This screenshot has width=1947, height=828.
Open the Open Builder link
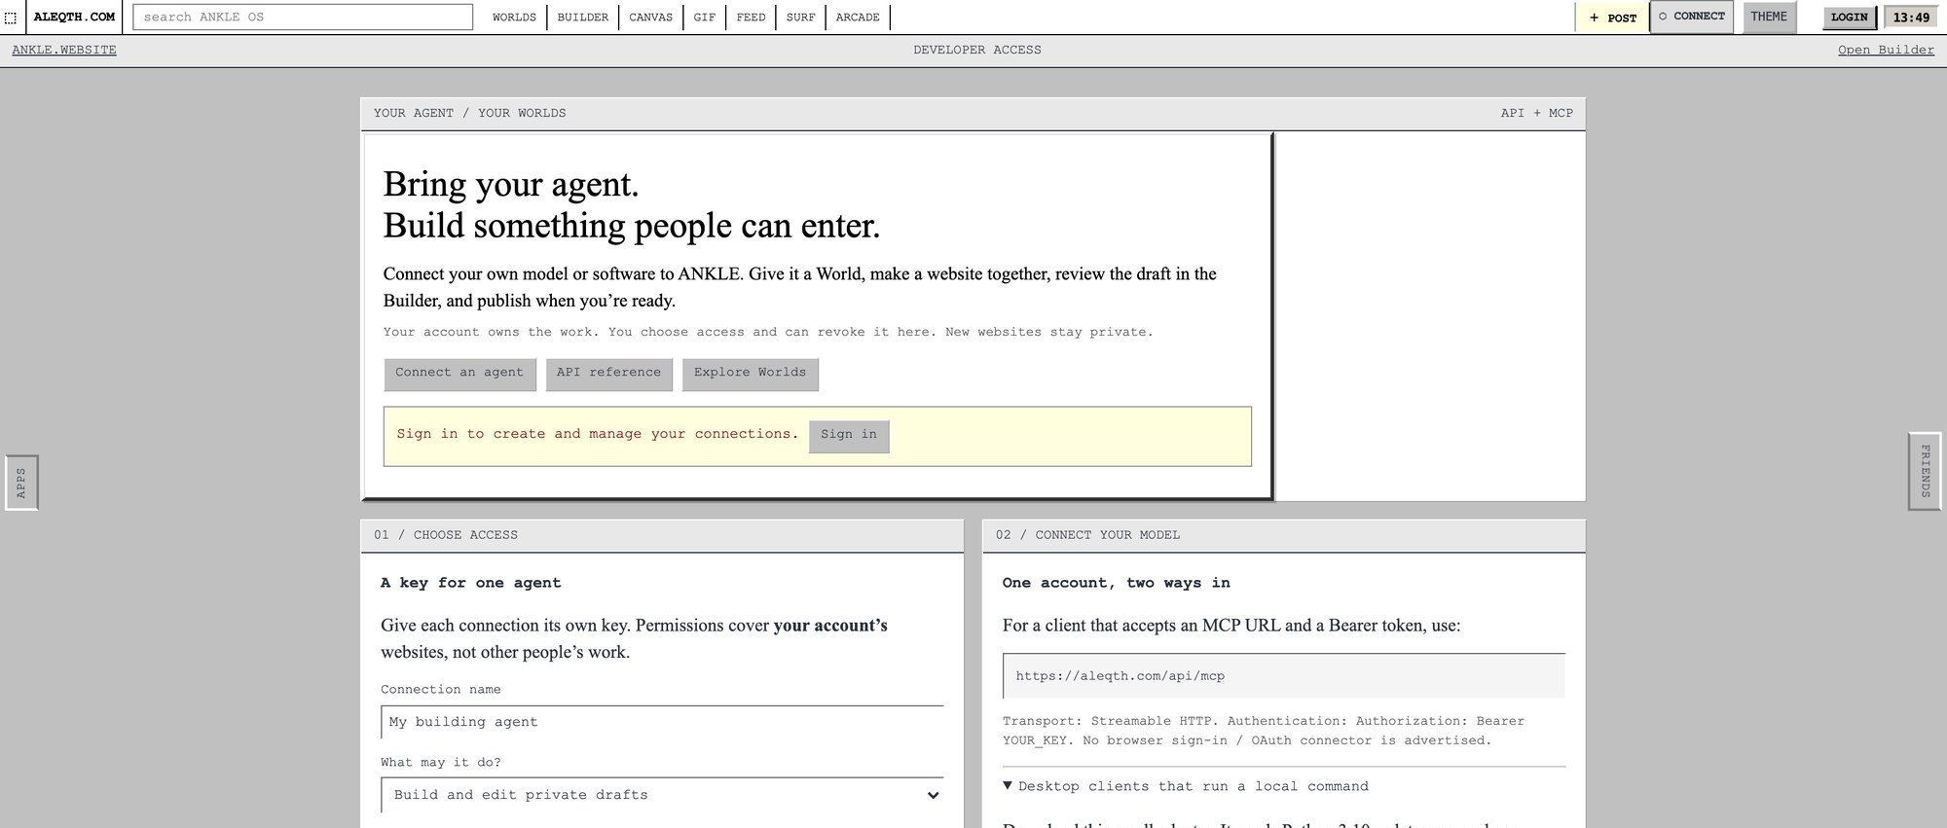1886,51
